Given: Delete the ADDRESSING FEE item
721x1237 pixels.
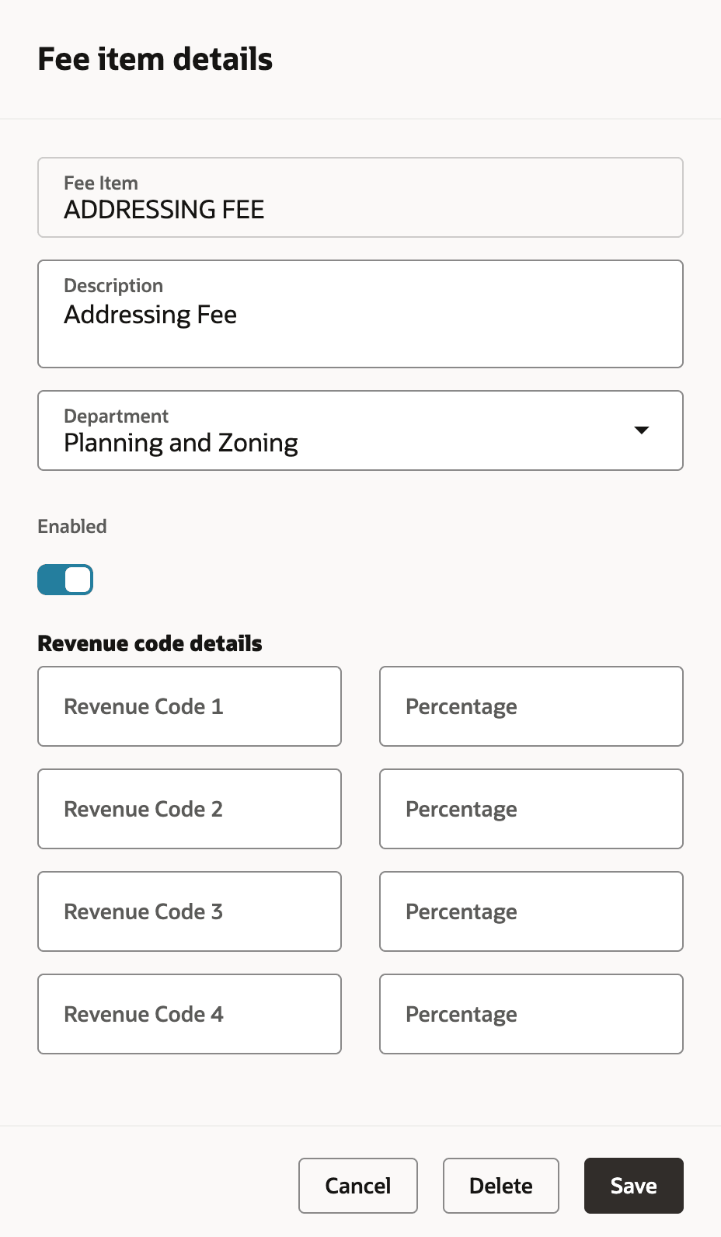Looking at the screenshot, I should 500,1185.
